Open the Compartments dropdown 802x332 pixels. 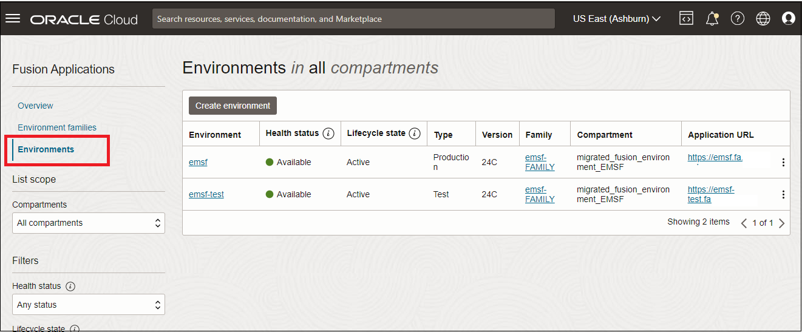pyautogui.click(x=89, y=223)
